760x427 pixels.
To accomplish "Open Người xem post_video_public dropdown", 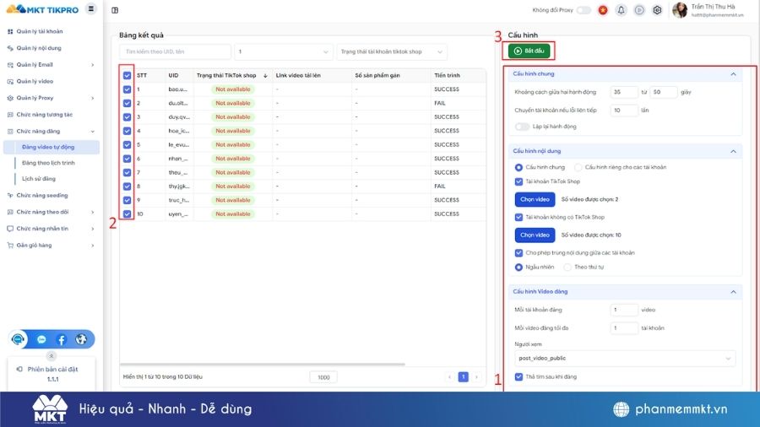I will [x=625, y=359].
